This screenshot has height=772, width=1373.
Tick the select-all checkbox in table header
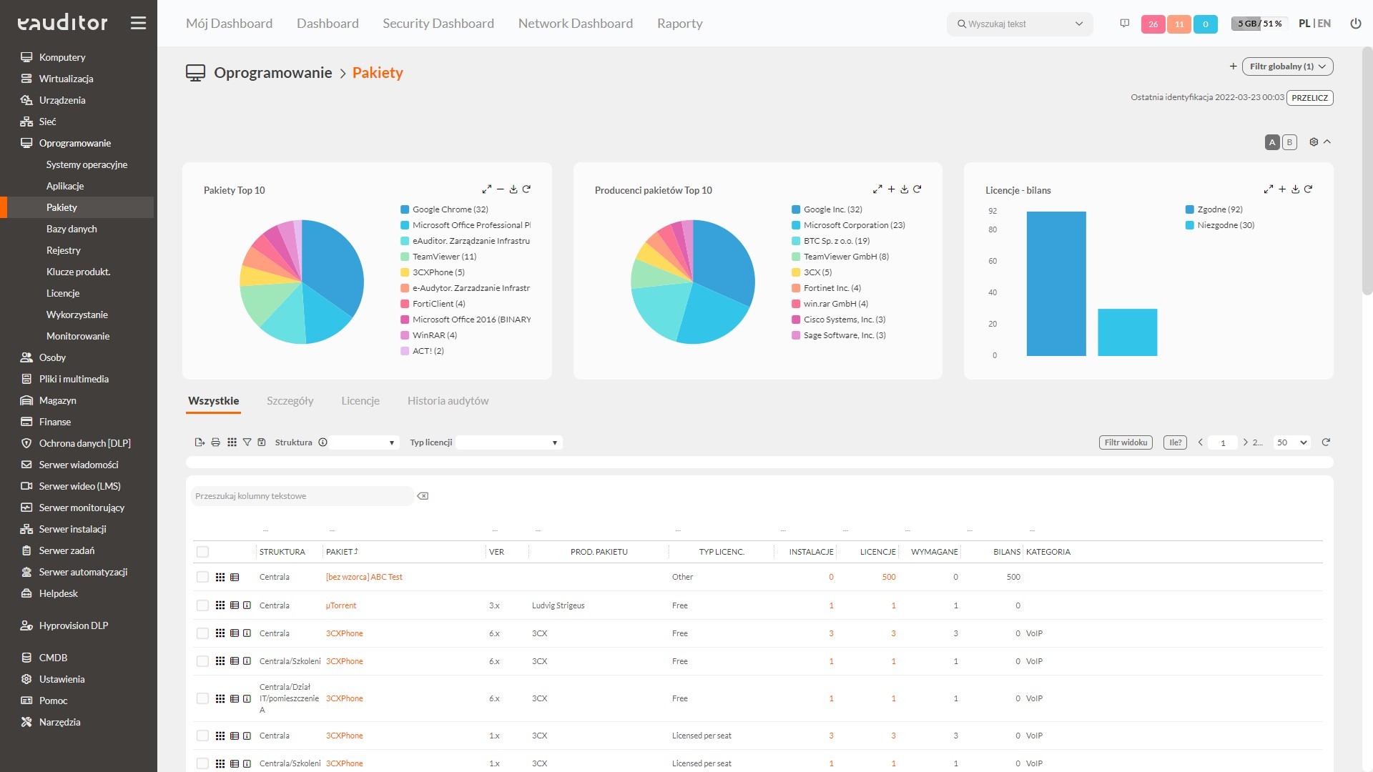pyautogui.click(x=202, y=552)
